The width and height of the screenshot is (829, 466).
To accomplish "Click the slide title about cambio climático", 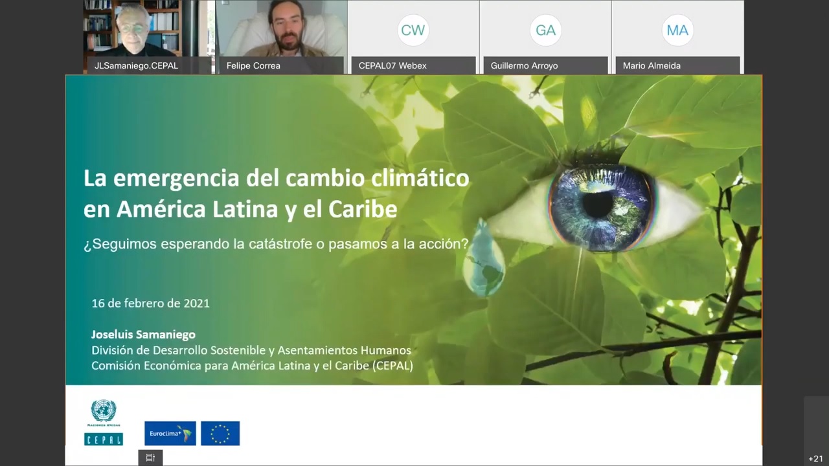I will tap(276, 193).
